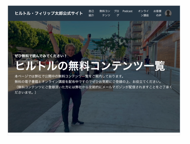Click the note starting （無料コンテンツにご登録頂いた方
The image size is (190, 144).
[93, 90]
